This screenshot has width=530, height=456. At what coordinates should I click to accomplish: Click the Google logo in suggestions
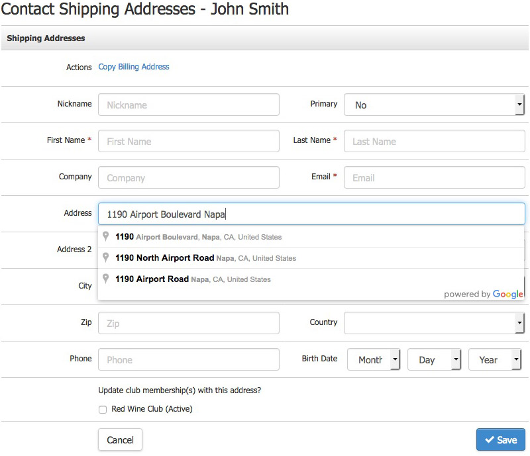pyautogui.click(x=507, y=294)
